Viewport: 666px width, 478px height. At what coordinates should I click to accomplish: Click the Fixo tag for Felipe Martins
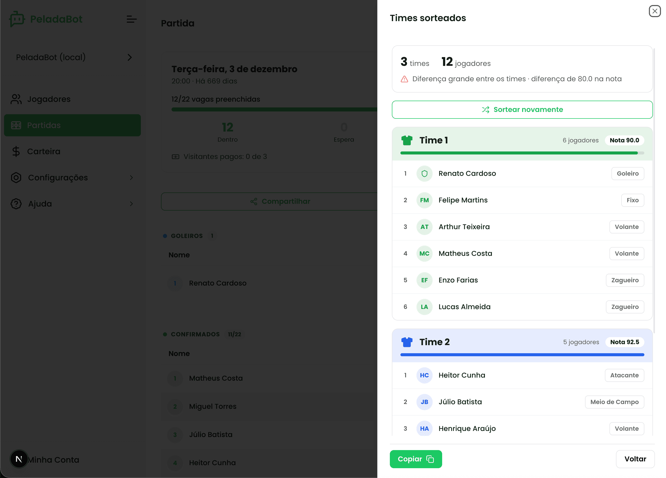633,200
